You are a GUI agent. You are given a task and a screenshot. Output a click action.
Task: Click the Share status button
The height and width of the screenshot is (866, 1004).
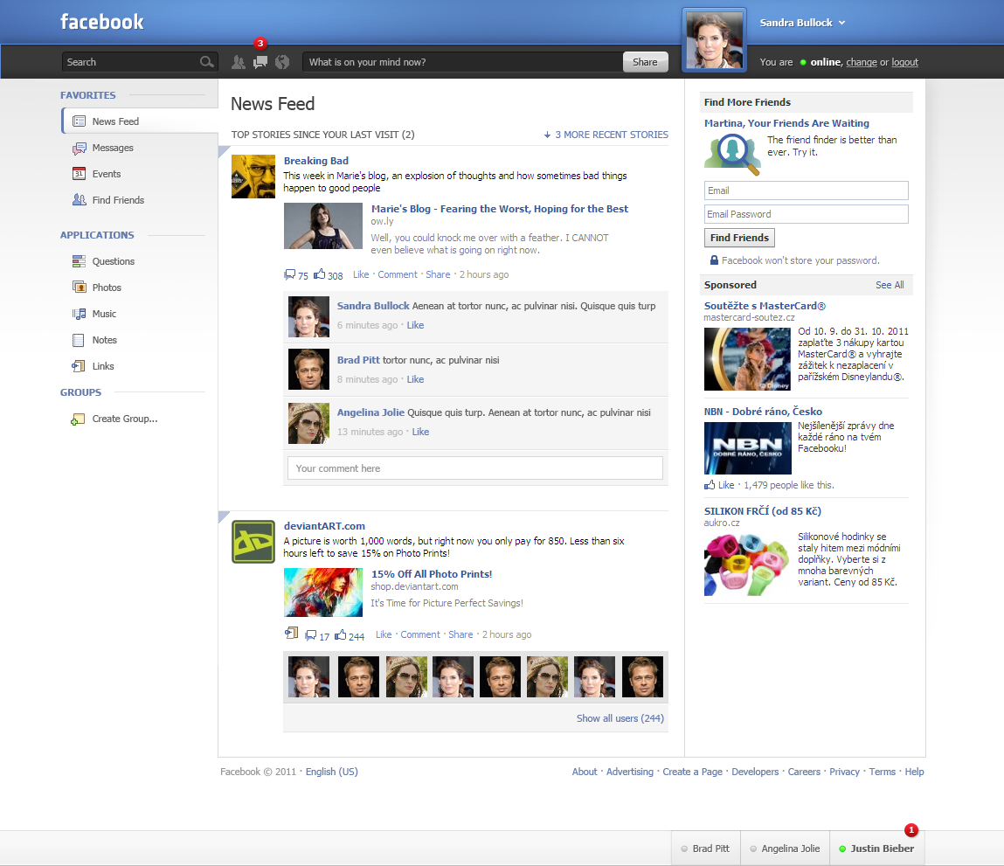tap(645, 62)
